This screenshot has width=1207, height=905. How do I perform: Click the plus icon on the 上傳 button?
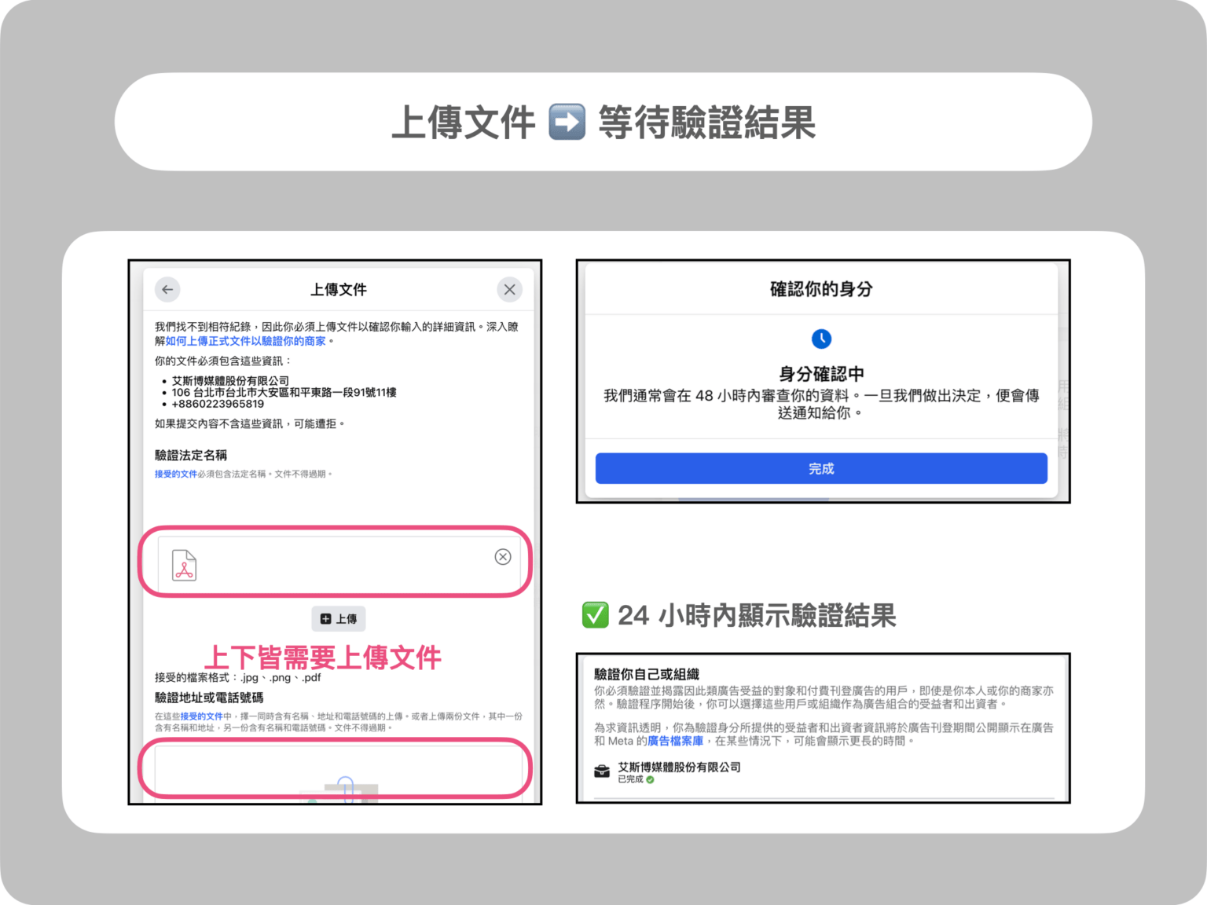pos(325,618)
